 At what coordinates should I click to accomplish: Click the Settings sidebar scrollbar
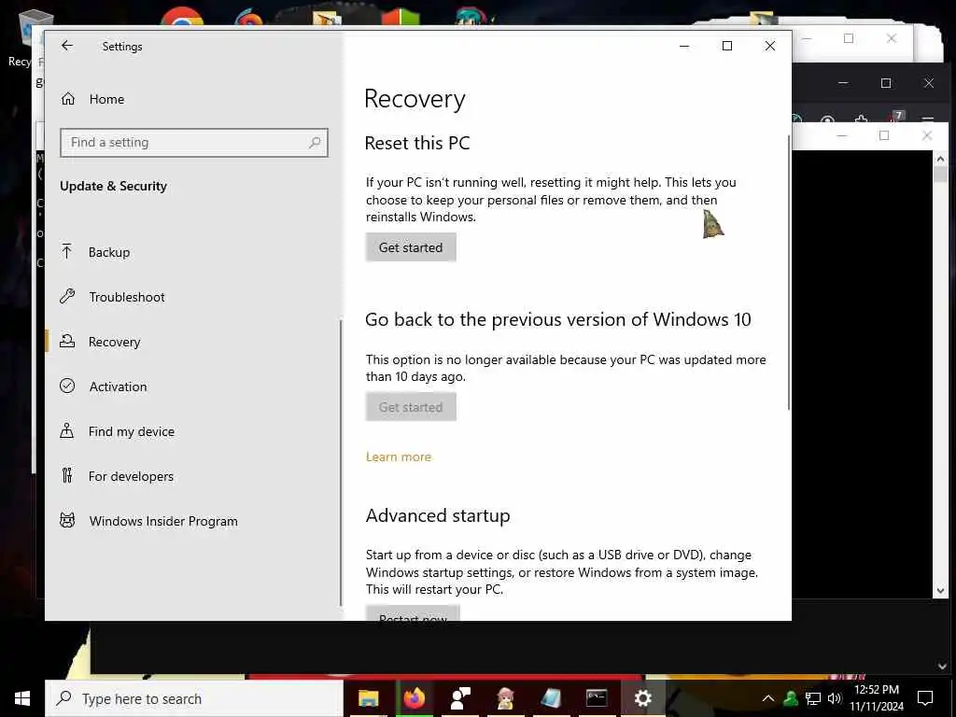pyautogui.click(x=340, y=462)
